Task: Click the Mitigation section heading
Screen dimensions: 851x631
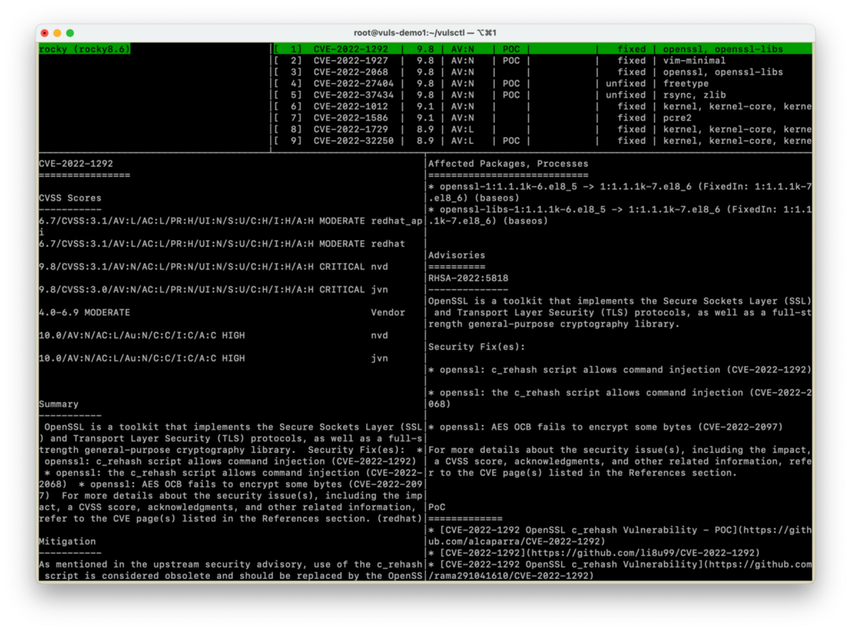Action: click(x=67, y=542)
